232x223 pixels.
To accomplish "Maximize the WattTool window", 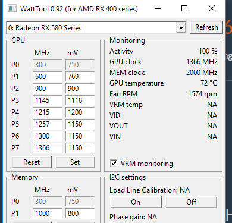I will point(184,8).
